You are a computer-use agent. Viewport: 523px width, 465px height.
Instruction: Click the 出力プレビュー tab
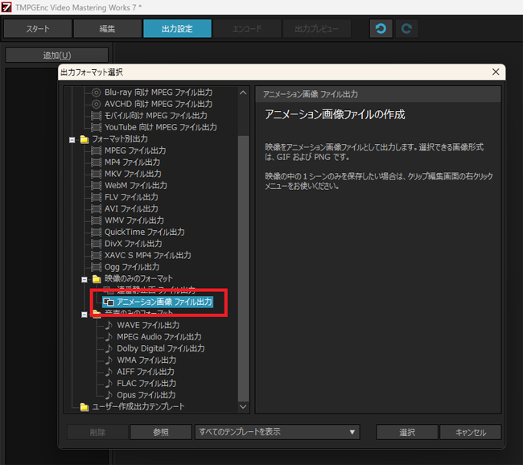pos(317,29)
